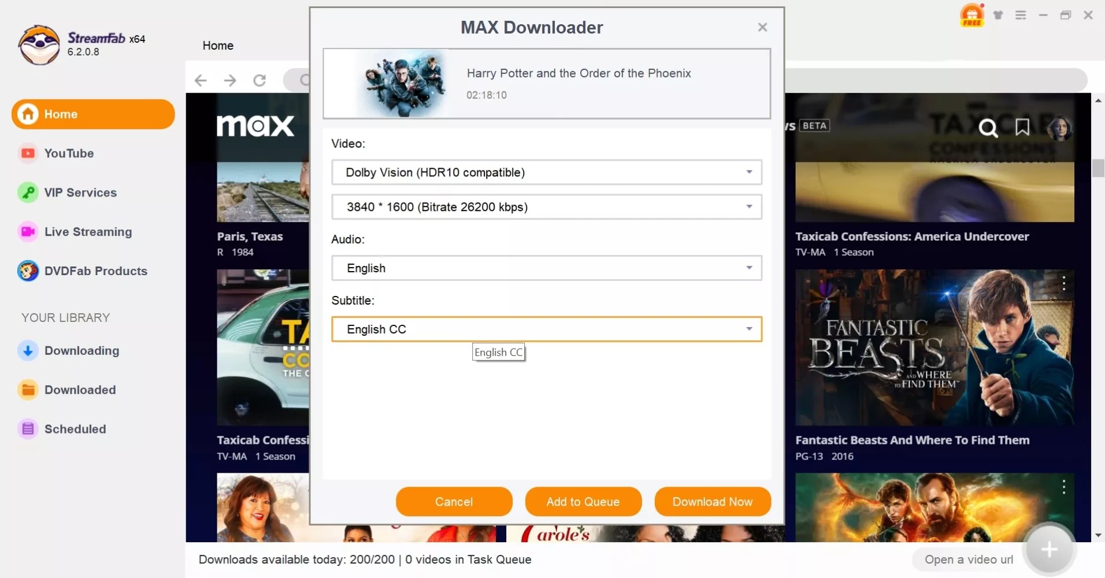
Task: Click the blue Downloading arrow icon
Action: pyautogui.click(x=28, y=351)
